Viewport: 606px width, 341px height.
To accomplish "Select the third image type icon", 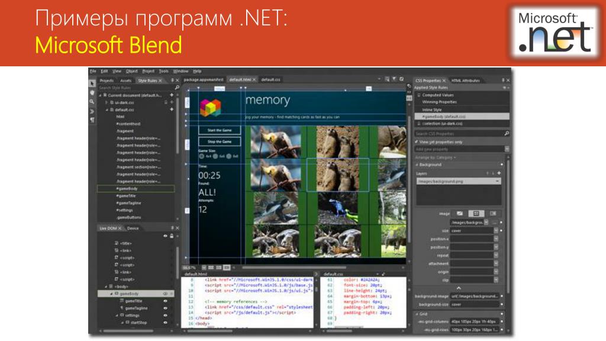I will pos(493,213).
